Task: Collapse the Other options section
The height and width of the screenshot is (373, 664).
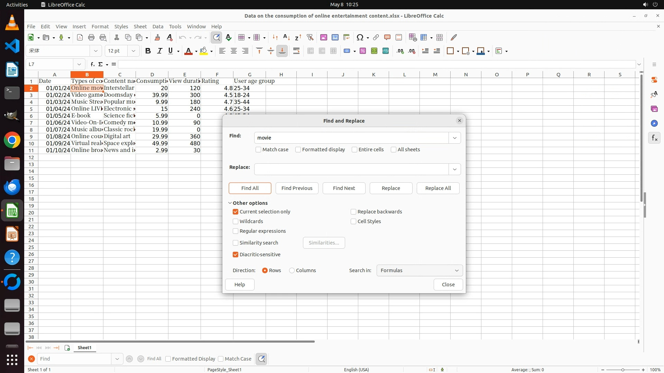Action: pyautogui.click(x=230, y=203)
